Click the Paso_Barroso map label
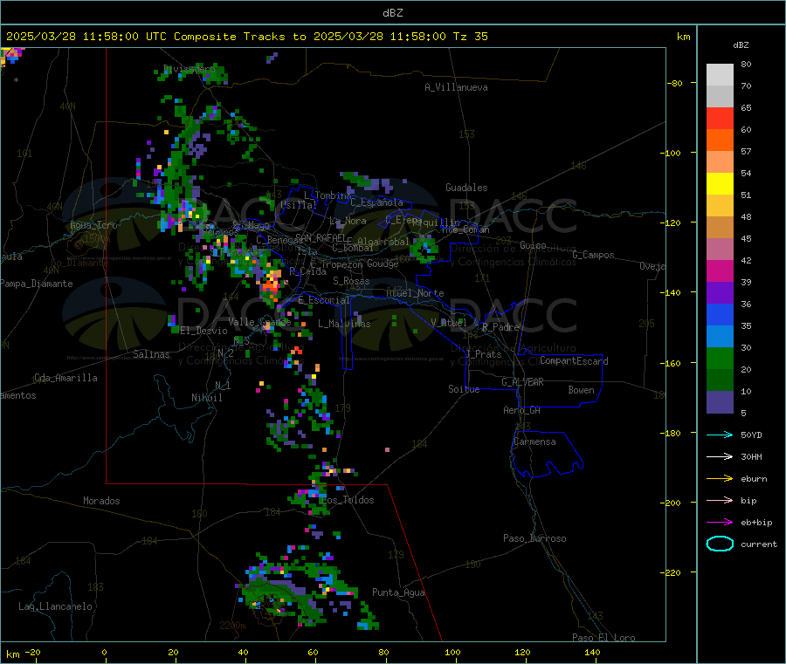786x664 pixels. point(534,538)
